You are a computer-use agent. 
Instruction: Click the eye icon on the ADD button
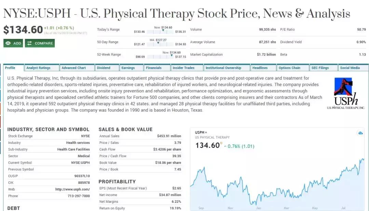[8, 43]
